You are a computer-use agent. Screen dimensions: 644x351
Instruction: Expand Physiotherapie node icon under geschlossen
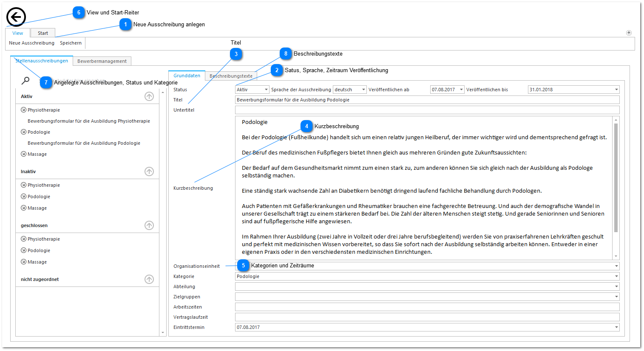click(x=23, y=239)
